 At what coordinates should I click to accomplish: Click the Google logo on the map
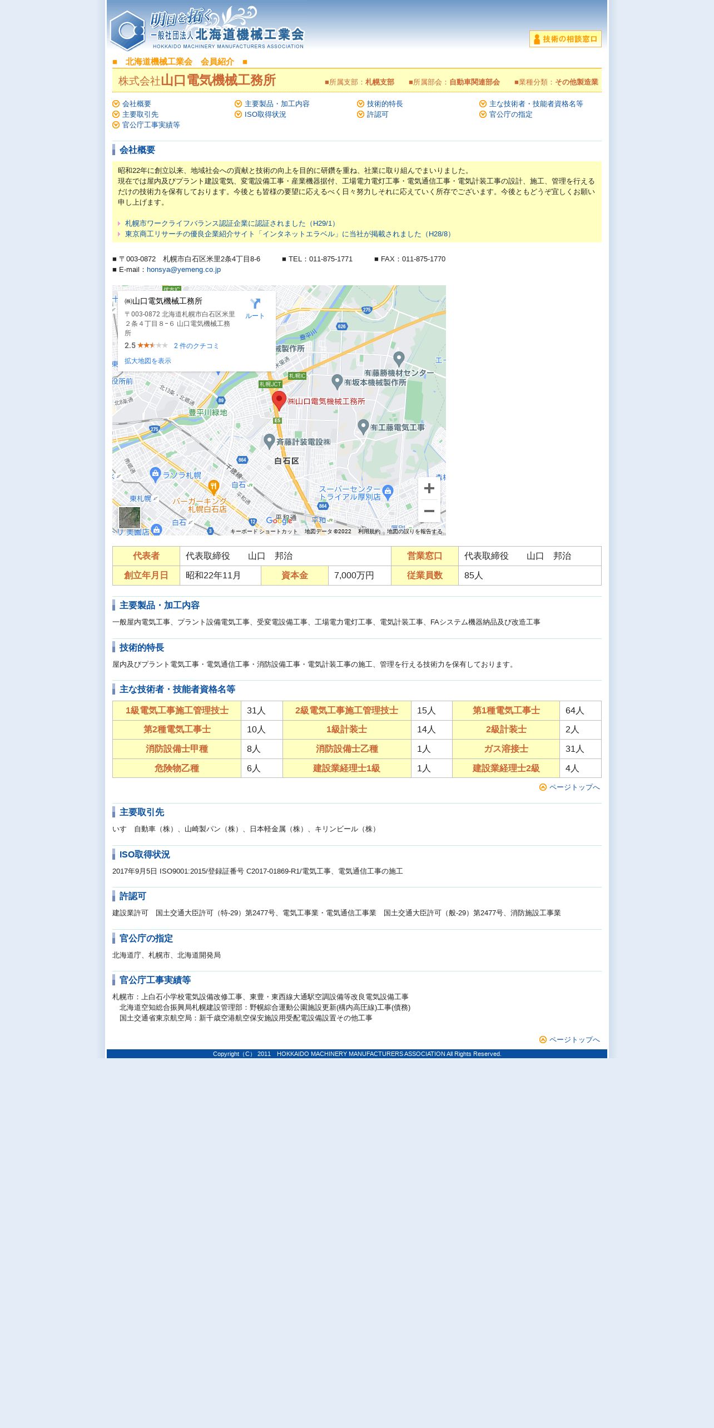(x=279, y=521)
